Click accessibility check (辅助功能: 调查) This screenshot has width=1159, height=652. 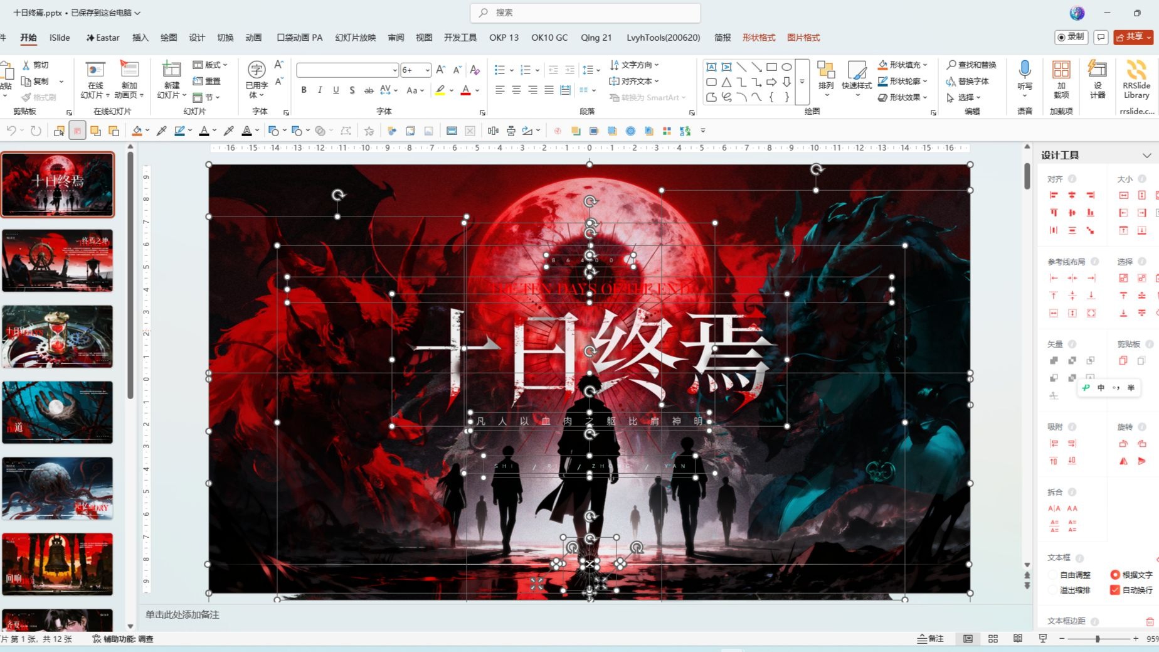122,639
